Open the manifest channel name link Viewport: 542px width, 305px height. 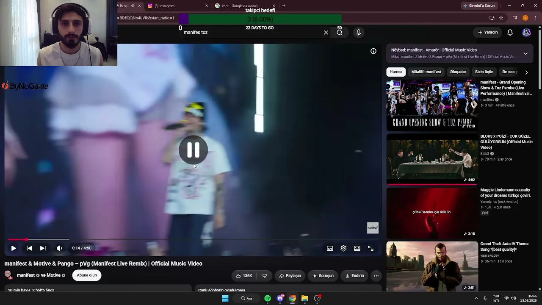[25, 275]
